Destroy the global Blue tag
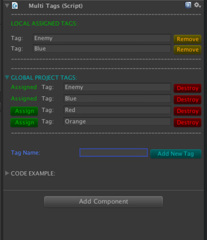 point(187,99)
